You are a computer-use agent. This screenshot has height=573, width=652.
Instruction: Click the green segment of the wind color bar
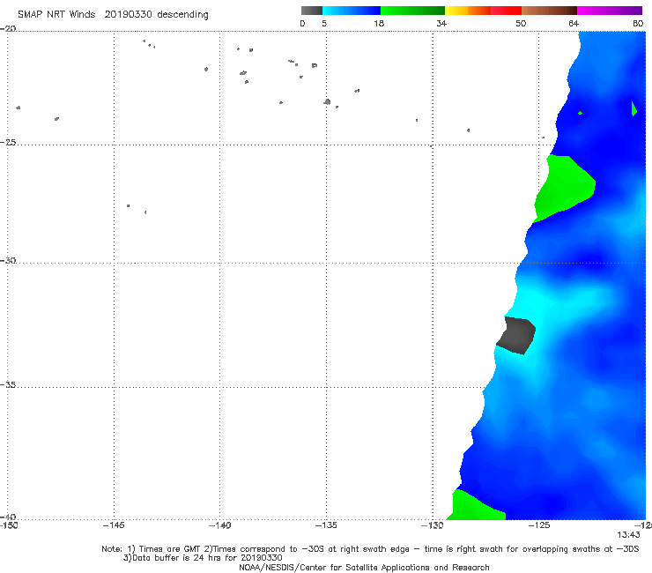point(412,11)
